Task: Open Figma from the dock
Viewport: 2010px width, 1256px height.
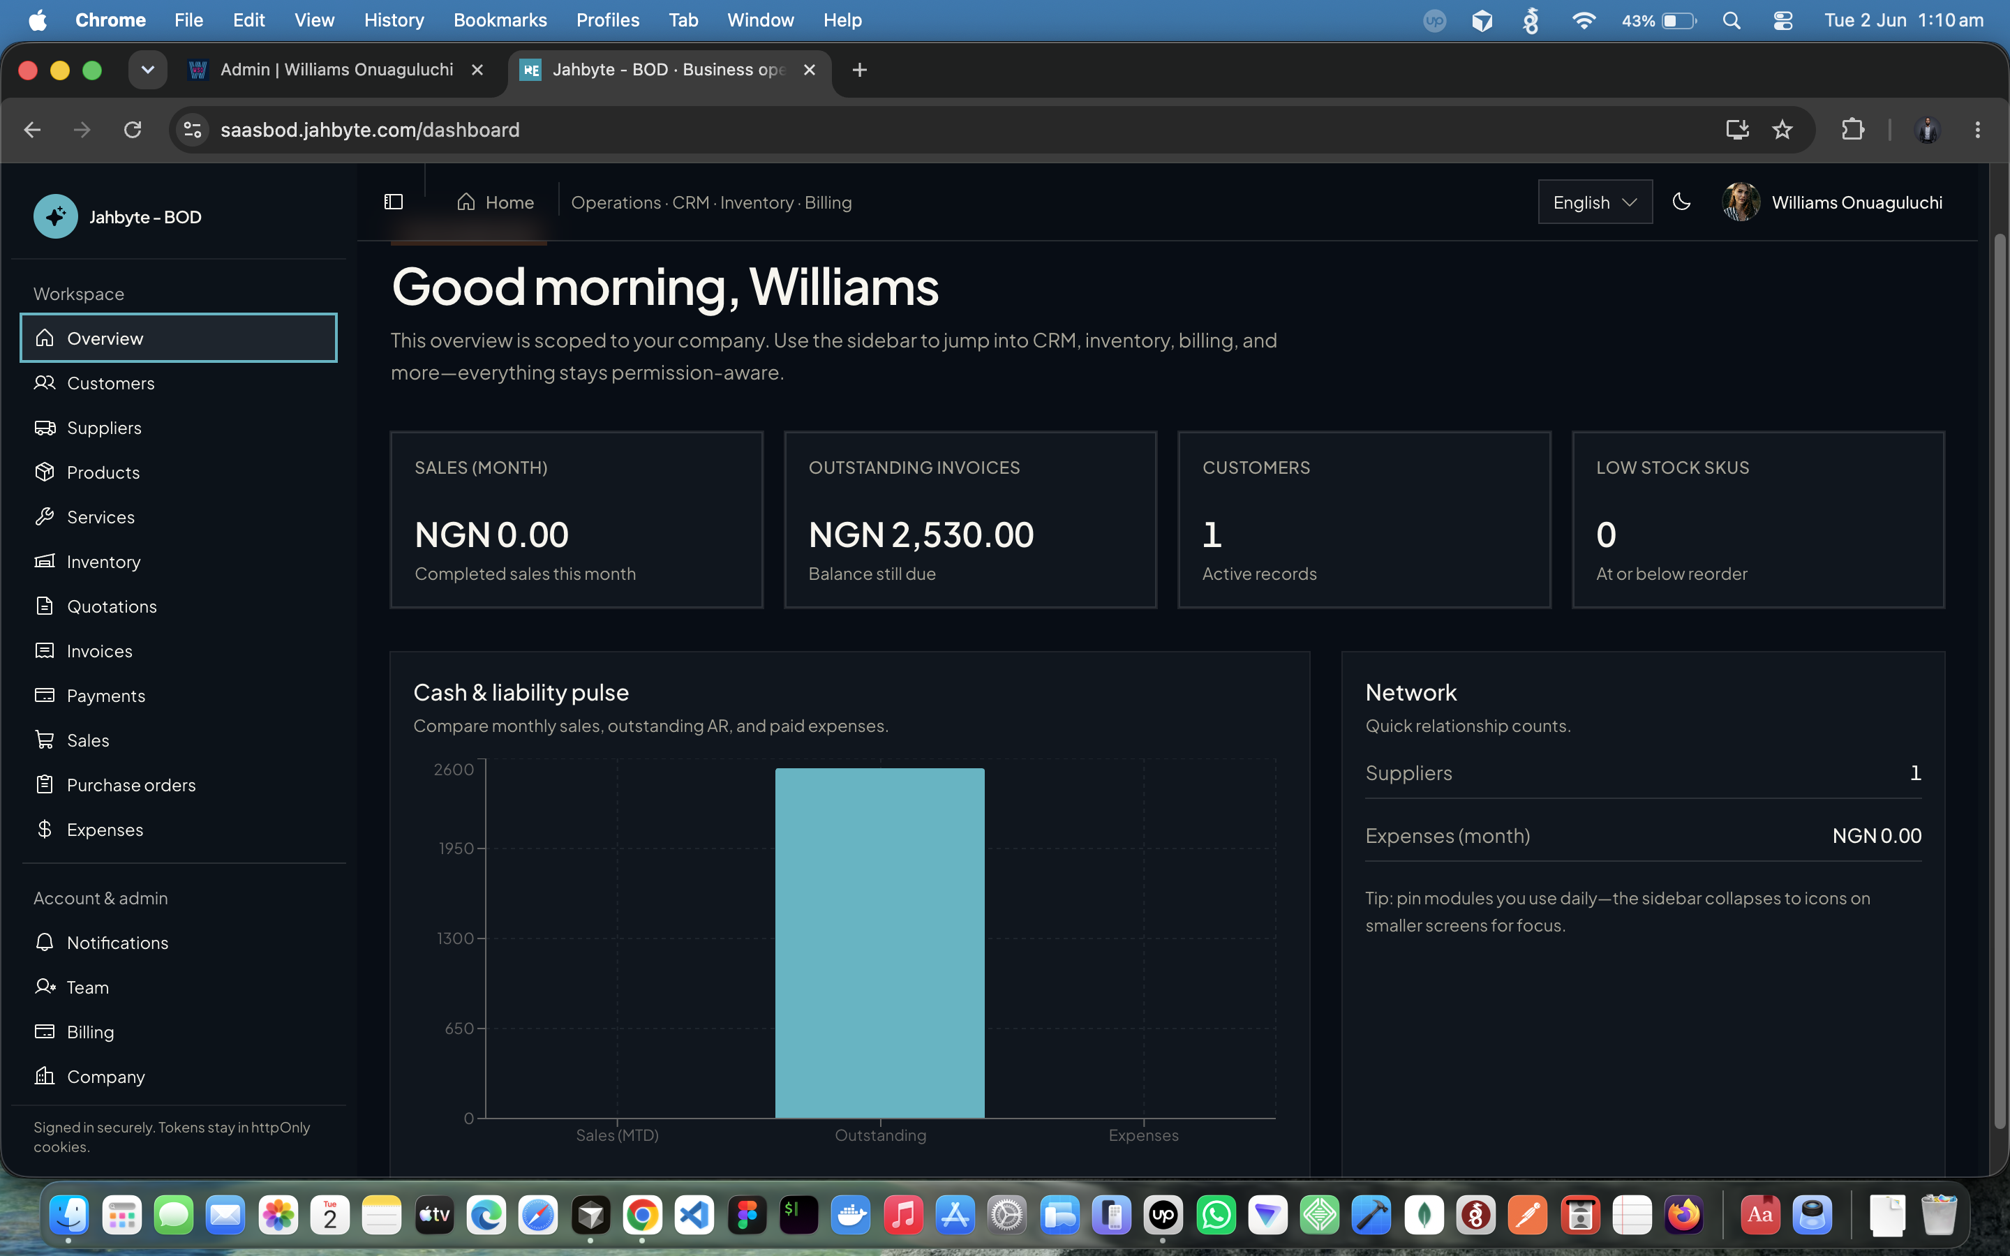Action: [x=747, y=1216]
